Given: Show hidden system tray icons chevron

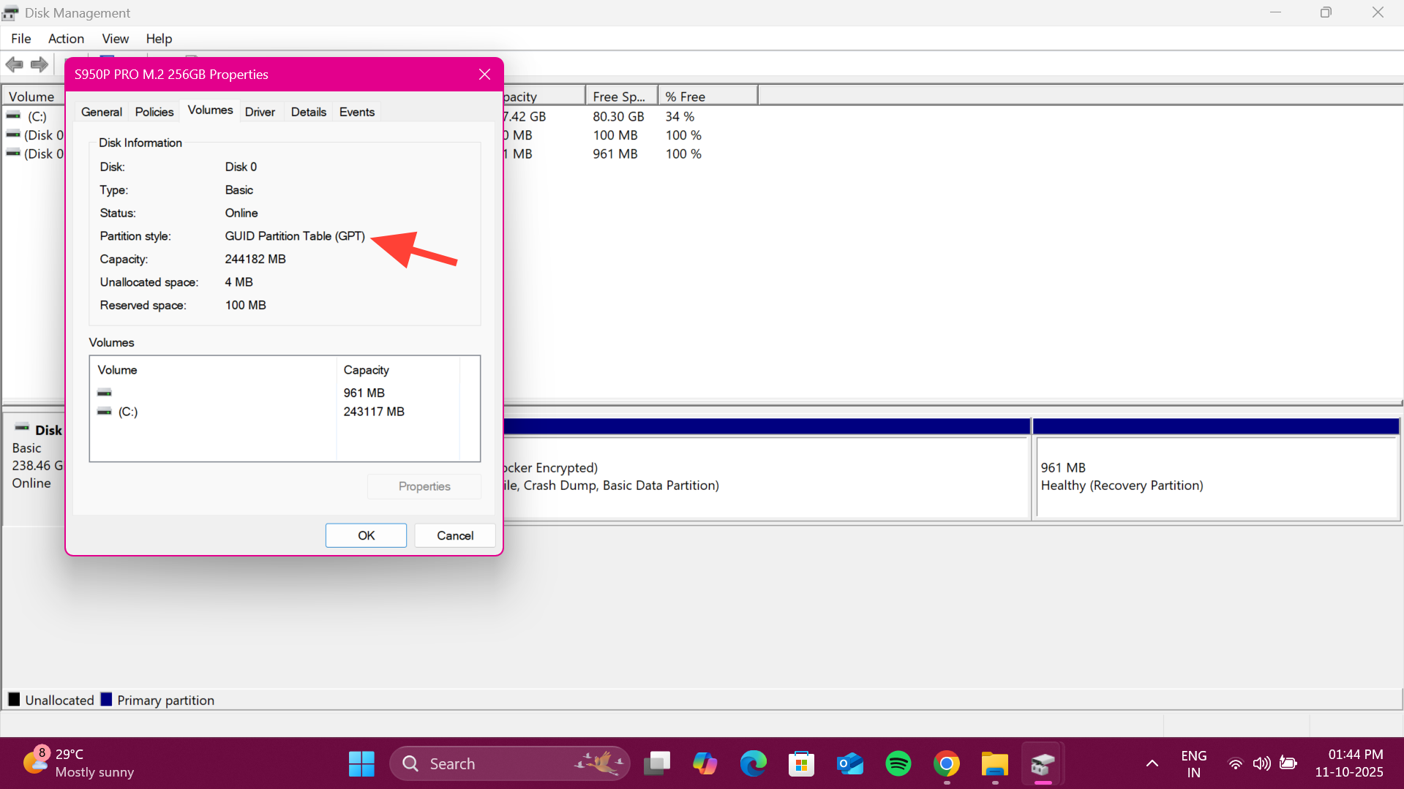Looking at the screenshot, I should [x=1152, y=763].
